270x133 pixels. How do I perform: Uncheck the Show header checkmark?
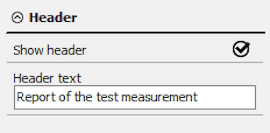point(242,49)
